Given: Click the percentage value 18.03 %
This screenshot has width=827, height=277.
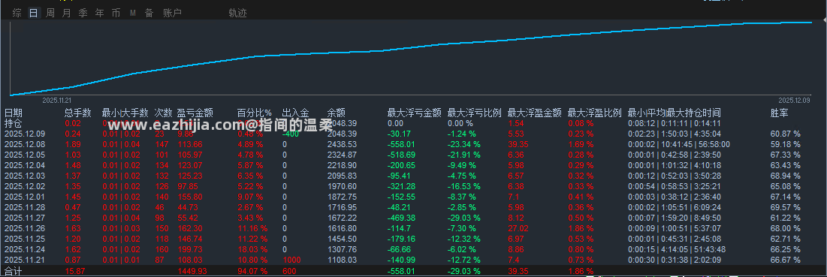Looking at the screenshot, I should (252, 250).
